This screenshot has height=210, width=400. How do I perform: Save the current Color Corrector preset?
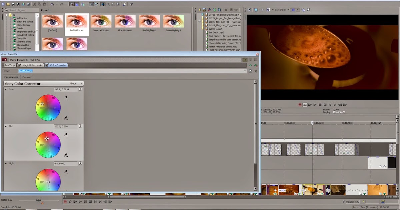click(x=250, y=71)
